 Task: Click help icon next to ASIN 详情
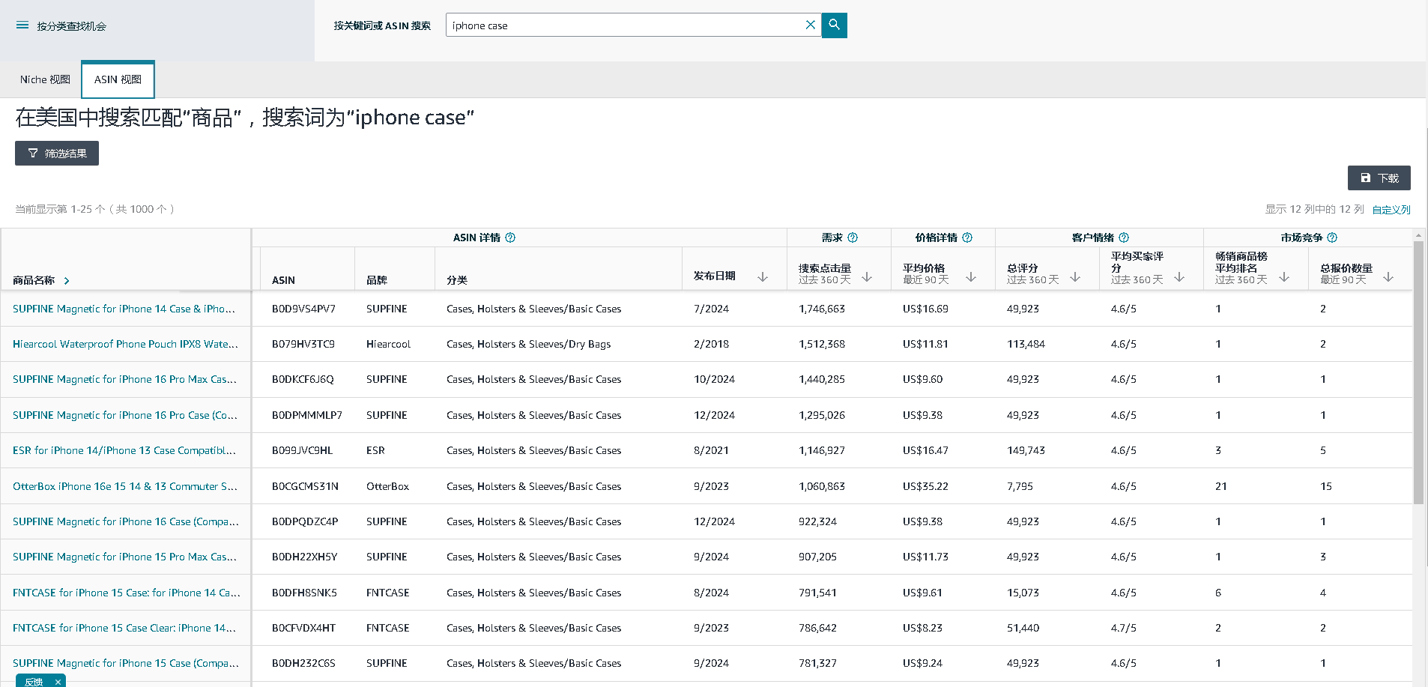tap(510, 237)
